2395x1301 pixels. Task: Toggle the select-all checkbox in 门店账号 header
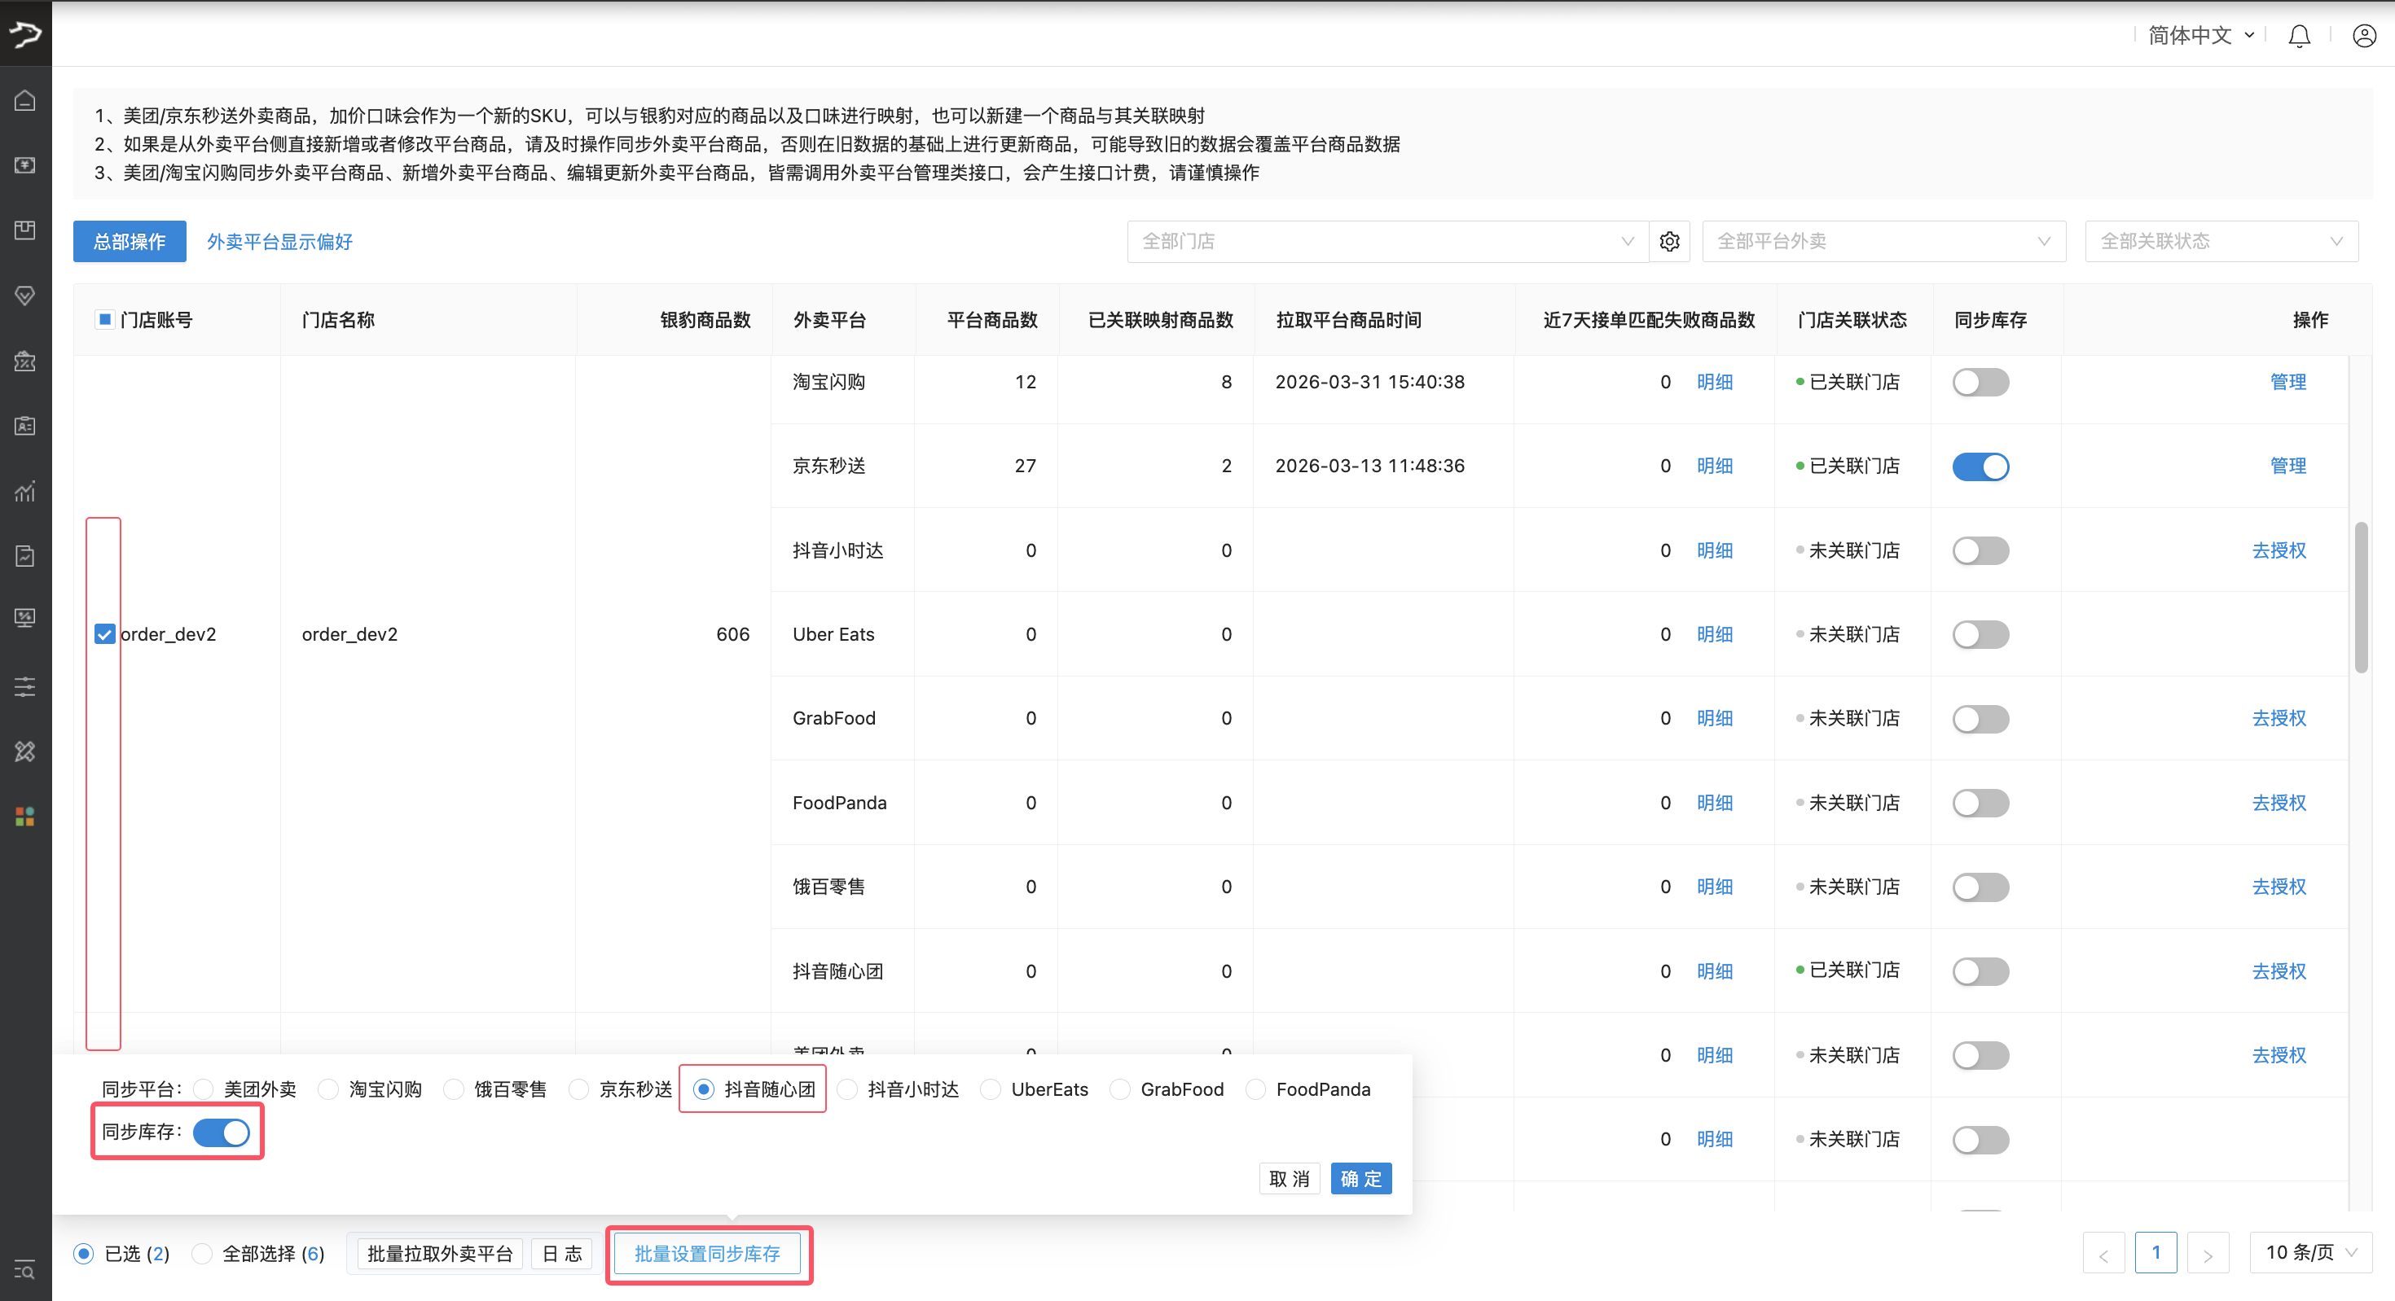click(x=105, y=320)
